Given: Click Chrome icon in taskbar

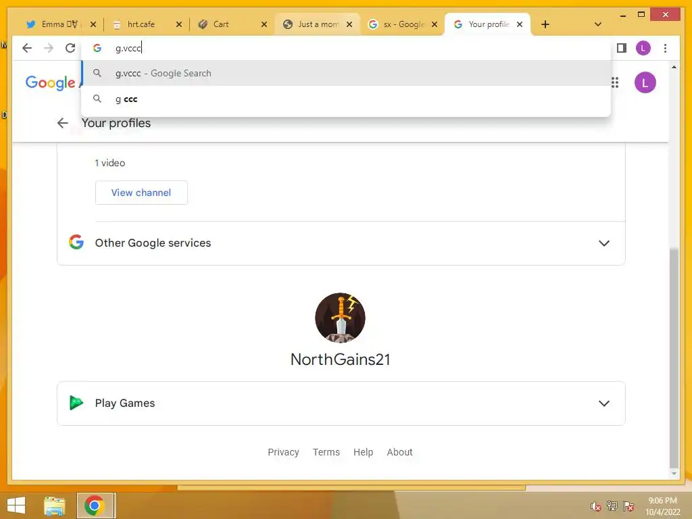Looking at the screenshot, I should 95,505.
